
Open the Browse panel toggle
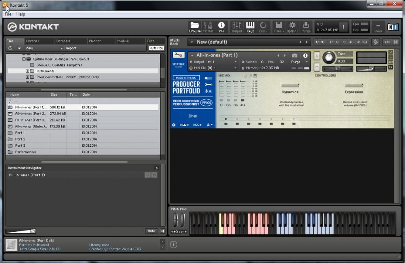[x=195, y=27]
